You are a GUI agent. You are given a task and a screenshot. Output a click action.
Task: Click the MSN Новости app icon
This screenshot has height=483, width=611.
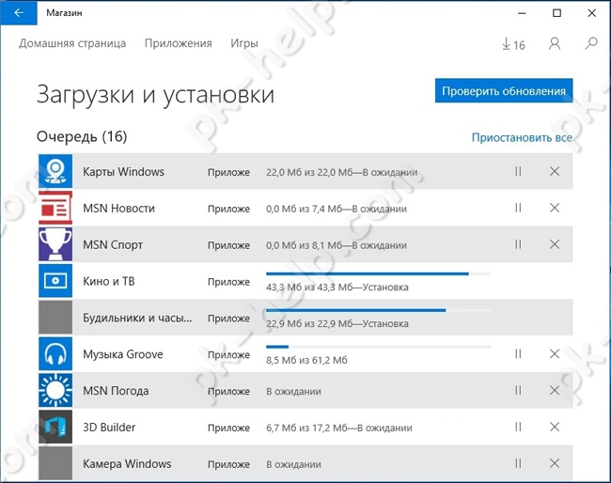[55, 208]
